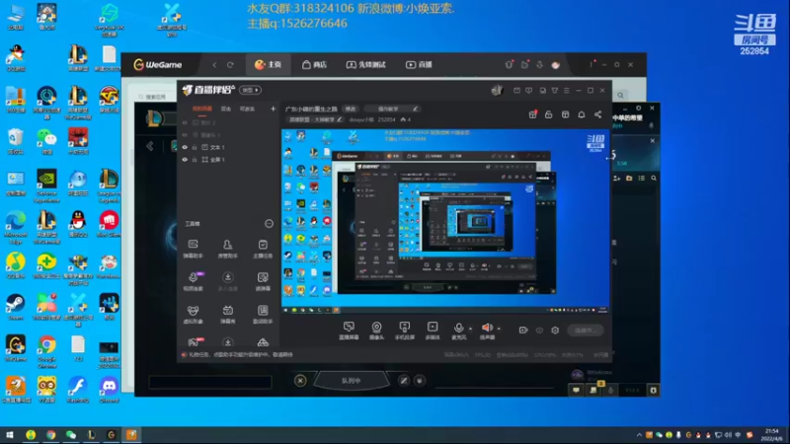Image resolution: width=790 pixels, height=444 pixels.
Task: Click the stream preview canvas
Action: coord(445,221)
